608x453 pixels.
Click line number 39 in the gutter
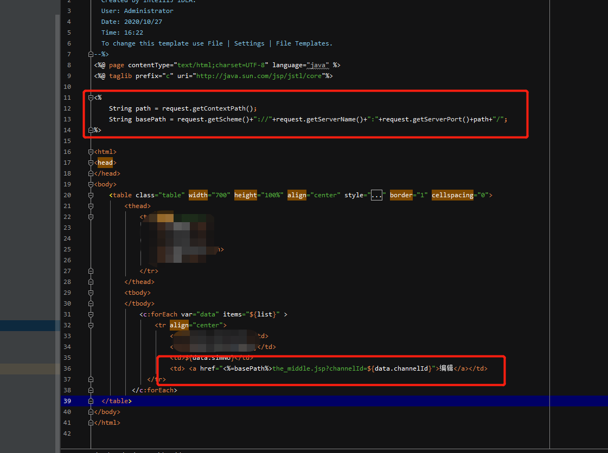click(67, 401)
